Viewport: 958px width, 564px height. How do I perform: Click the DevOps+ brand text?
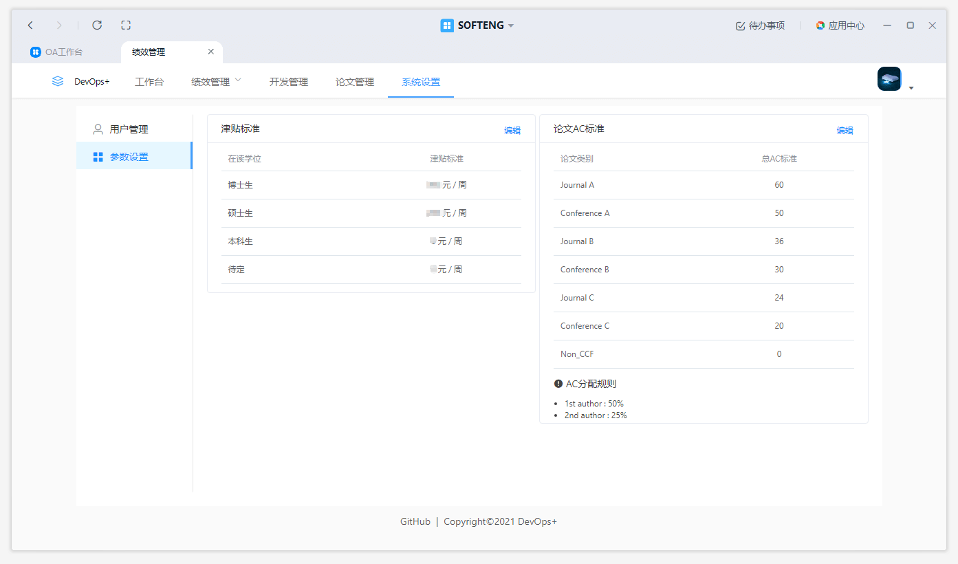92,82
